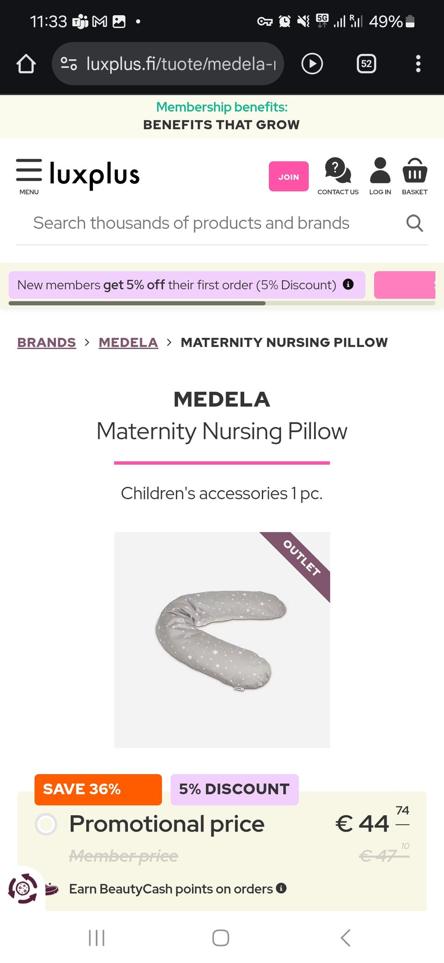This screenshot has height=963, width=444.
Task: Tap the browser play media icon
Action: tap(312, 64)
